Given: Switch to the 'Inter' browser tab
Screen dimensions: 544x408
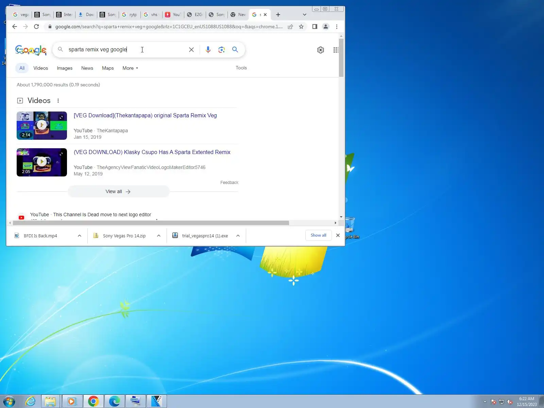Looking at the screenshot, I should (x=64, y=15).
